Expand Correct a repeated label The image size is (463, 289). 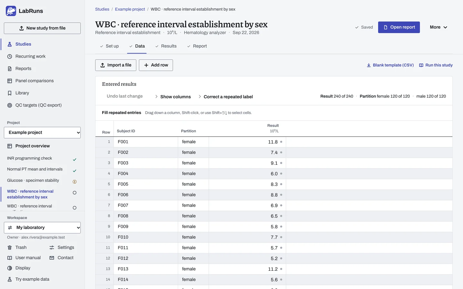click(x=225, y=97)
